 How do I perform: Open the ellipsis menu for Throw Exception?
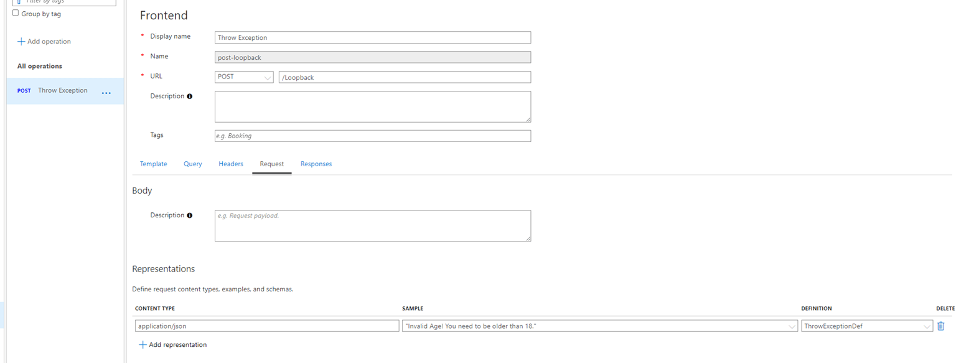[106, 92]
